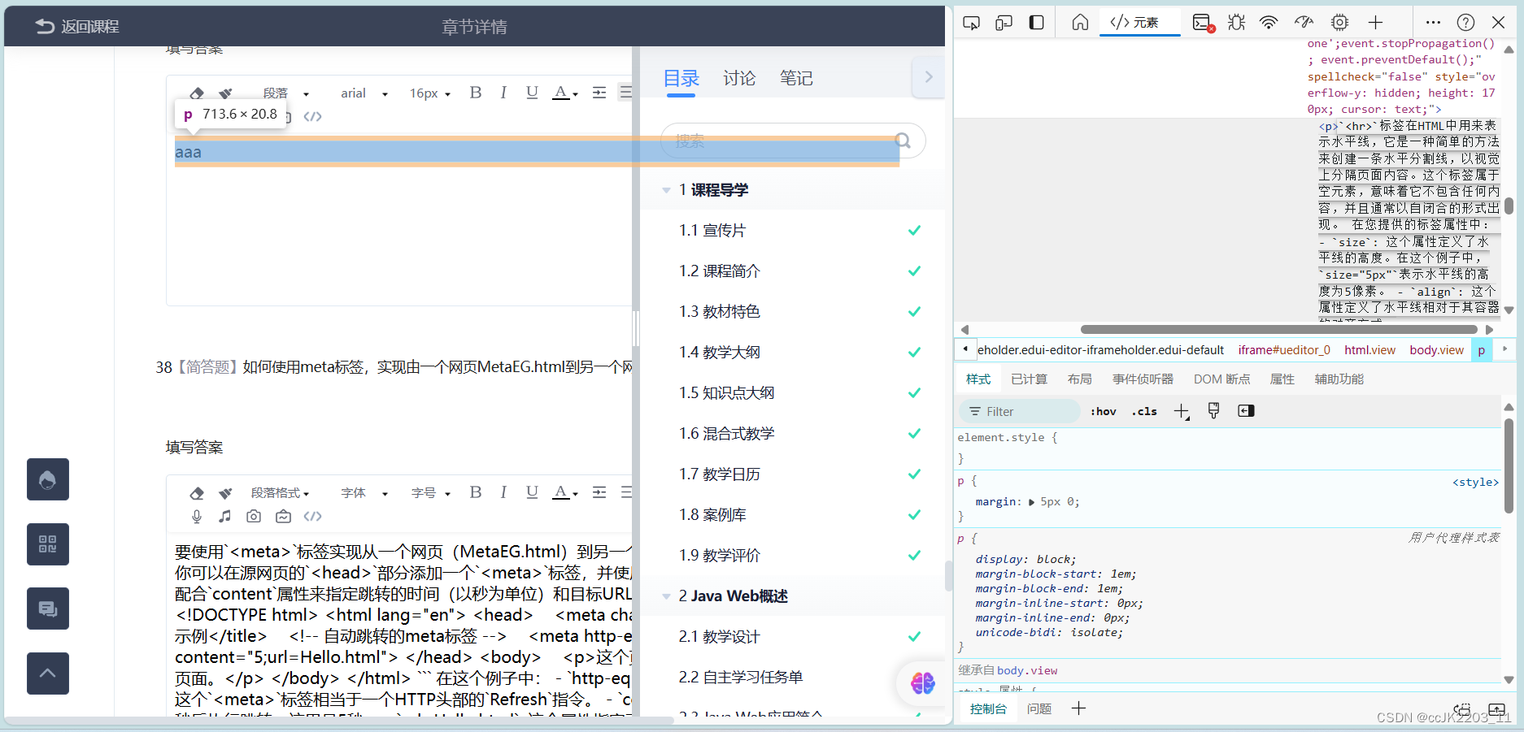Open the 字号 size dropdown in the lower editor

[x=430, y=493]
